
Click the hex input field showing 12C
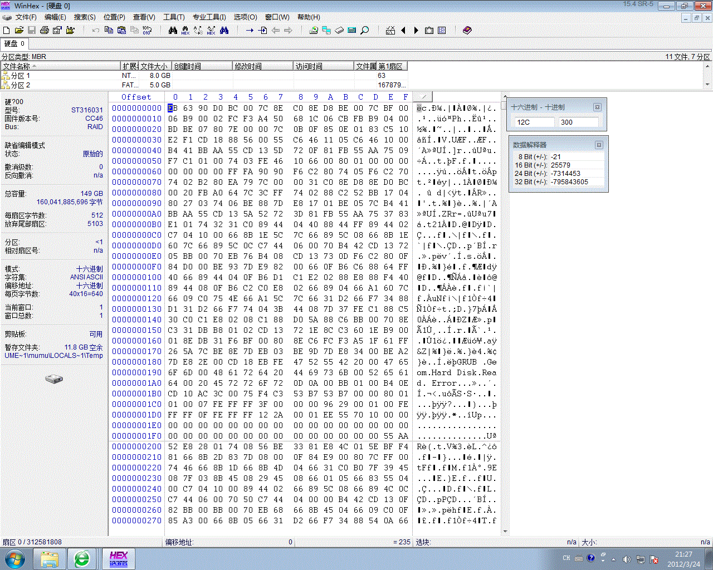(x=534, y=122)
